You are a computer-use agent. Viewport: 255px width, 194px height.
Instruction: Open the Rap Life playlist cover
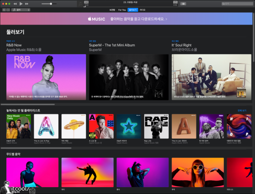point(157,126)
